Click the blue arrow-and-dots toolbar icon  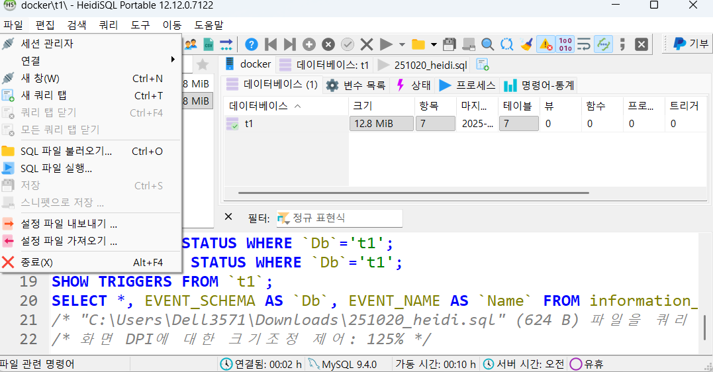[x=226, y=44]
